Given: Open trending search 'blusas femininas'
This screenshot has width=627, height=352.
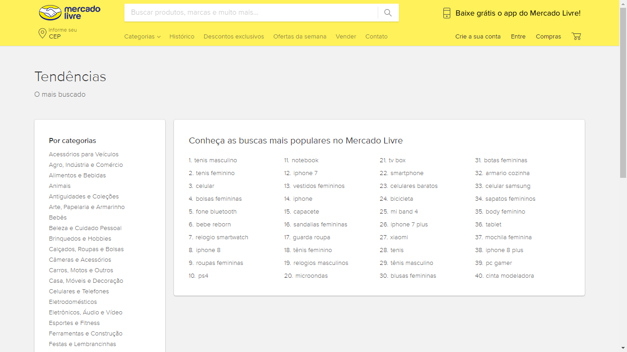Looking at the screenshot, I should pos(414,276).
